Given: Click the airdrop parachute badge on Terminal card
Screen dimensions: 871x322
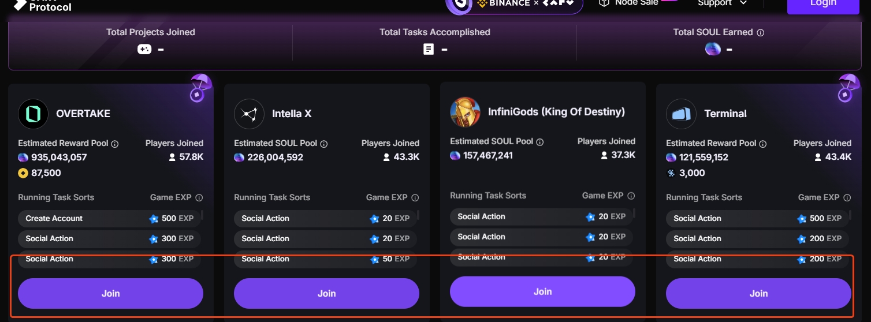Looking at the screenshot, I should [x=848, y=88].
